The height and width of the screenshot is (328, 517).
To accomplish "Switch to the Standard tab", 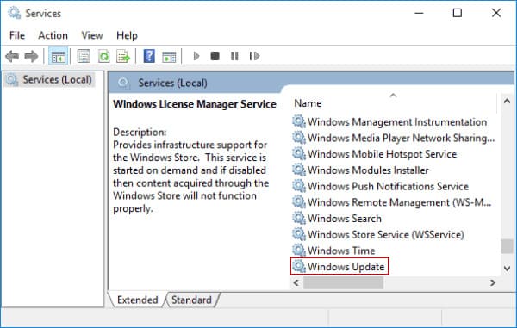I will 191,300.
